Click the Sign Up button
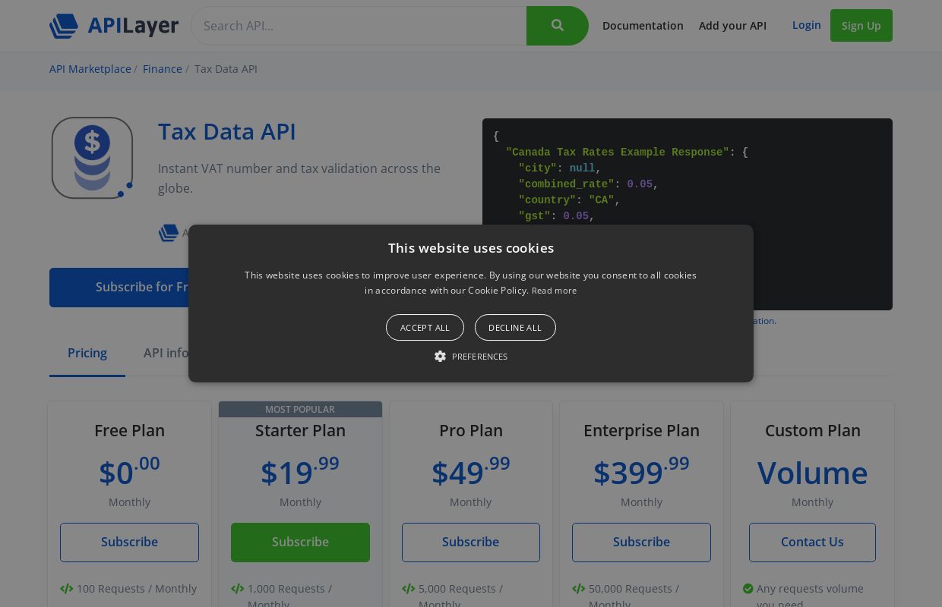This screenshot has width=942, height=607. [861, 26]
